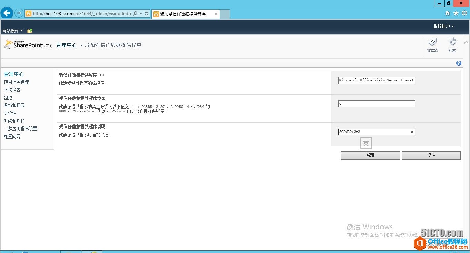Go back with the browser back arrow
Image resolution: width=470 pixels, height=253 pixels.
pos(7,13)
